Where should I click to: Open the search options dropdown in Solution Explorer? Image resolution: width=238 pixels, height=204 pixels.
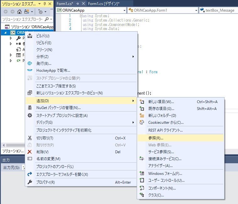coord(51,19)
